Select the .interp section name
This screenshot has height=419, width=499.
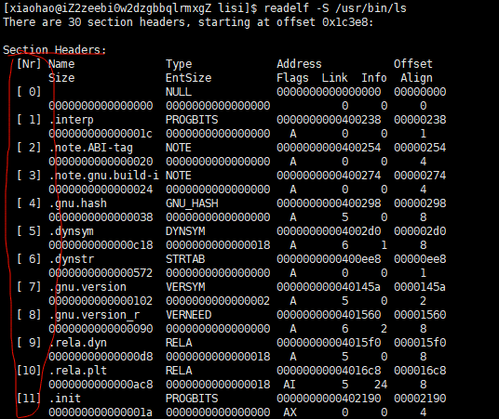point(72,120)
